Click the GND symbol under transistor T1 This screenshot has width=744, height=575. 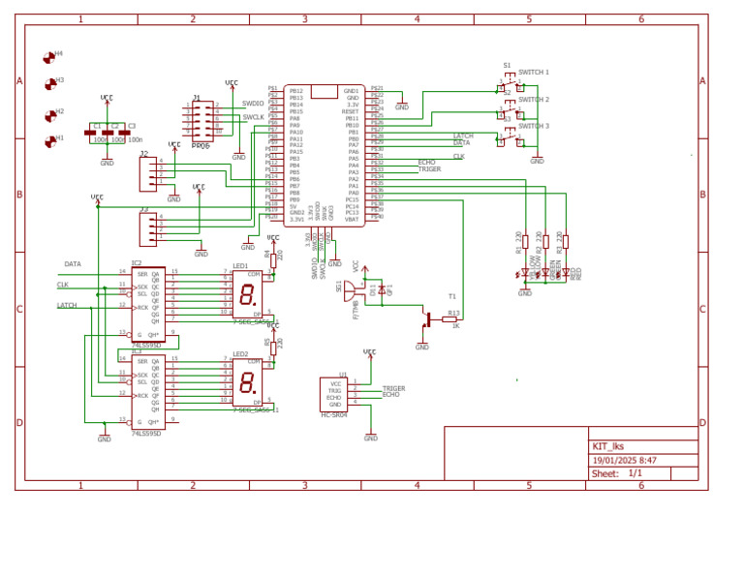tap(421, 346)
